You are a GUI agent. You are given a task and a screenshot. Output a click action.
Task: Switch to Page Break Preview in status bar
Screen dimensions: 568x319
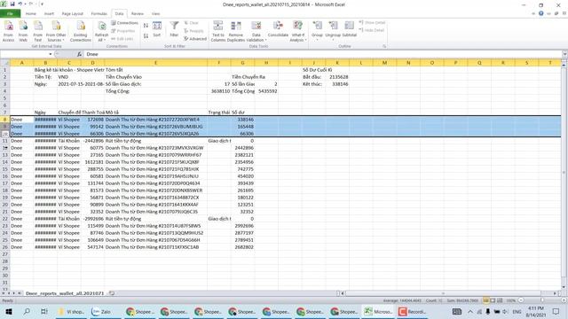point(500,300)
